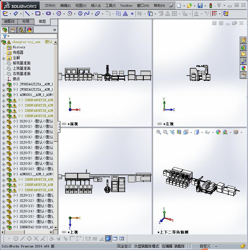The image size is (248, 250).
Task: Open the ConfigurationManager tab
Action: [x=21, y=30]
